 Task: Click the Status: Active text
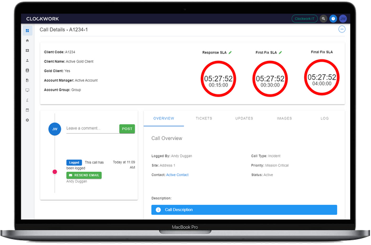(x=262, y=175)
